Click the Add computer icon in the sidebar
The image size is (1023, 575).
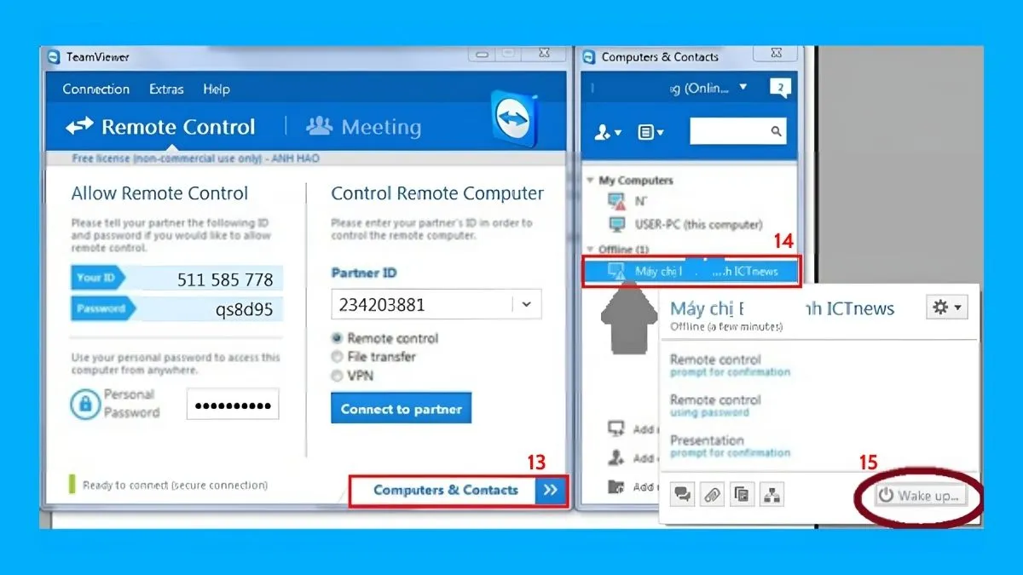[616, 428]
